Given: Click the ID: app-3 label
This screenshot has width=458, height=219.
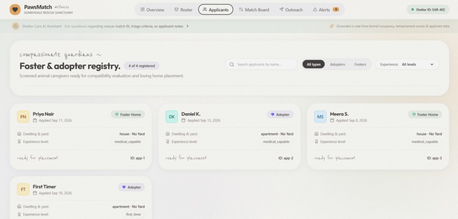Looking at the screenshot, I should (434, 158).
